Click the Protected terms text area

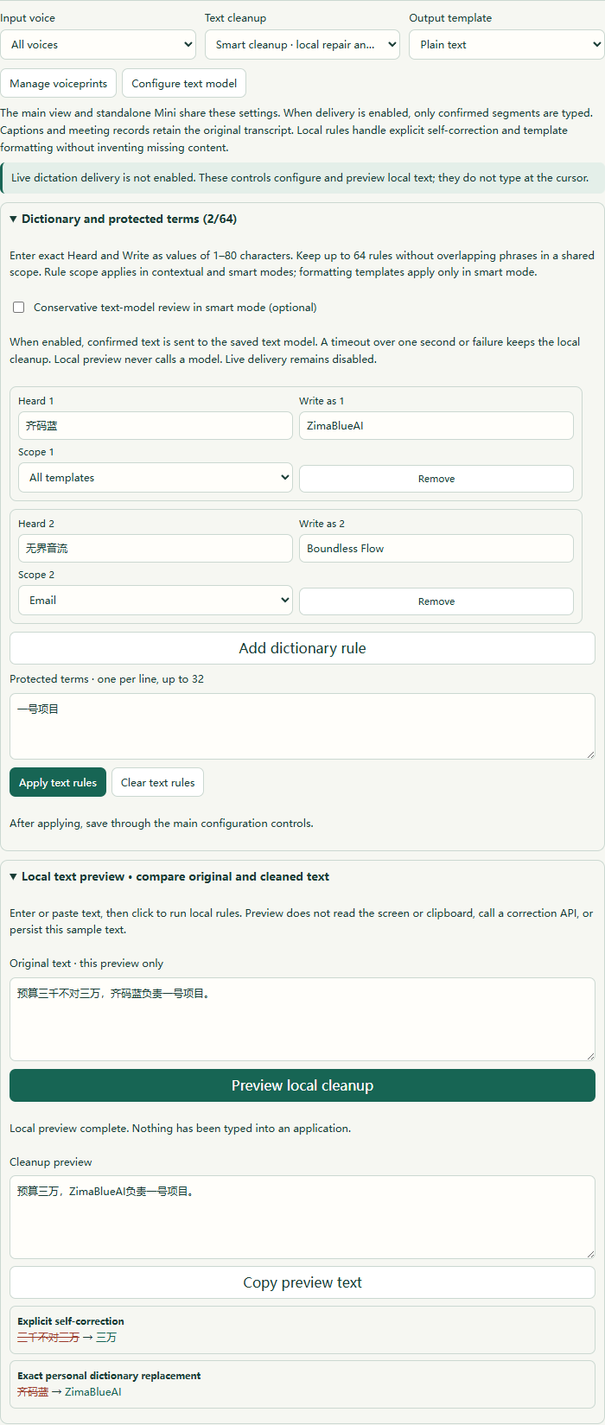coord(302,727)
